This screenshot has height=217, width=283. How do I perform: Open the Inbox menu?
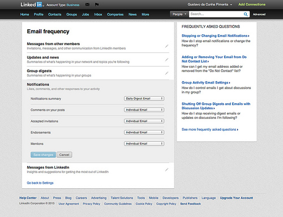point(98,14)
